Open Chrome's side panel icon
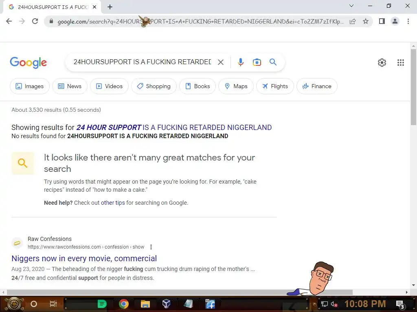The image size is (417, 312). 382,21
